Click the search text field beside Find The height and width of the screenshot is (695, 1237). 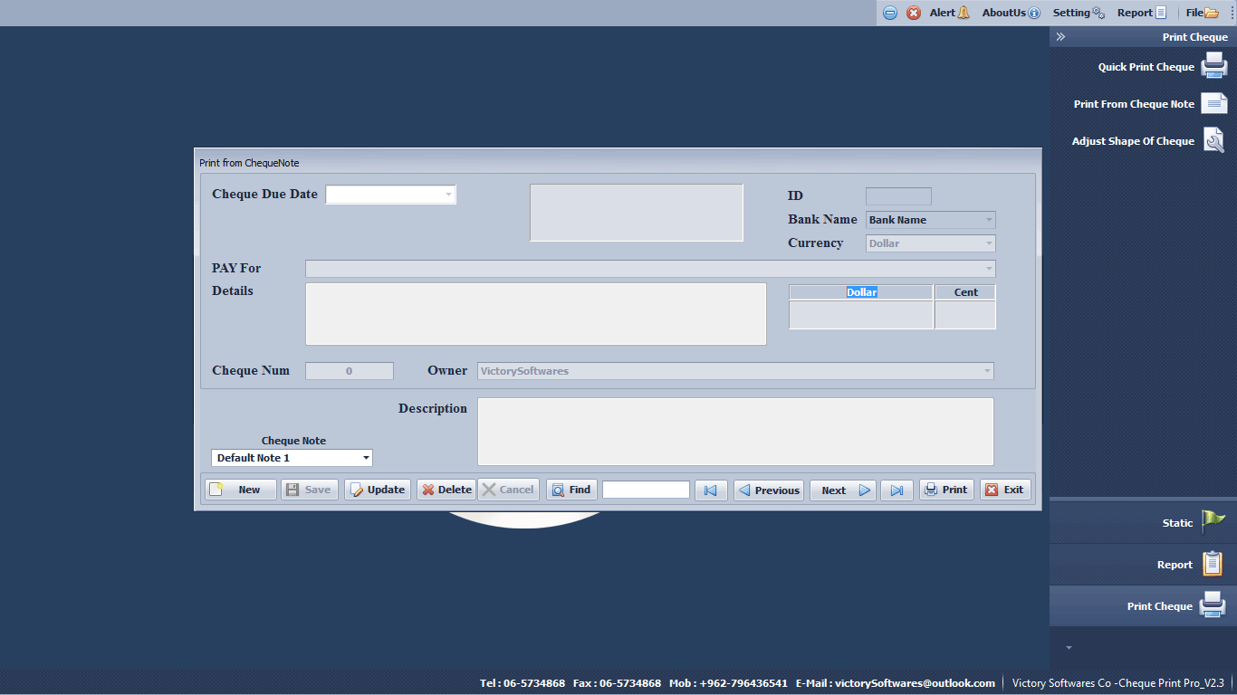point(646,490)
